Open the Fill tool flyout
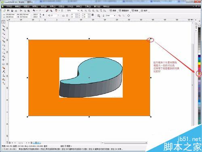The image size is (202, 152). pyautogui.click(x=4, y=79)
